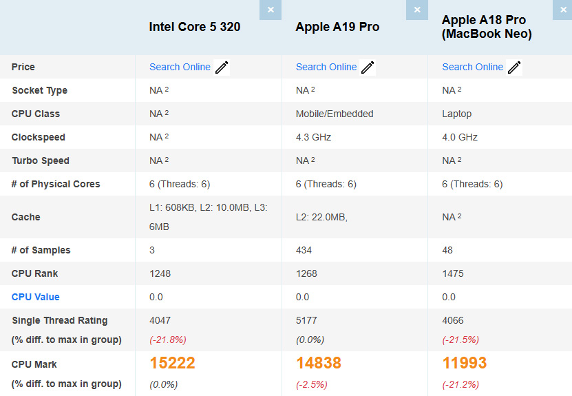Remove Apple A19 Pro column
This screenshot has width=572, height=396.
[416, 10]
